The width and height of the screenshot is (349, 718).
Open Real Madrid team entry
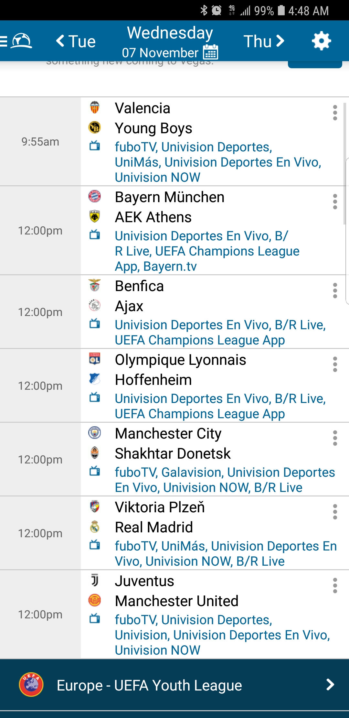click(154, 527)
